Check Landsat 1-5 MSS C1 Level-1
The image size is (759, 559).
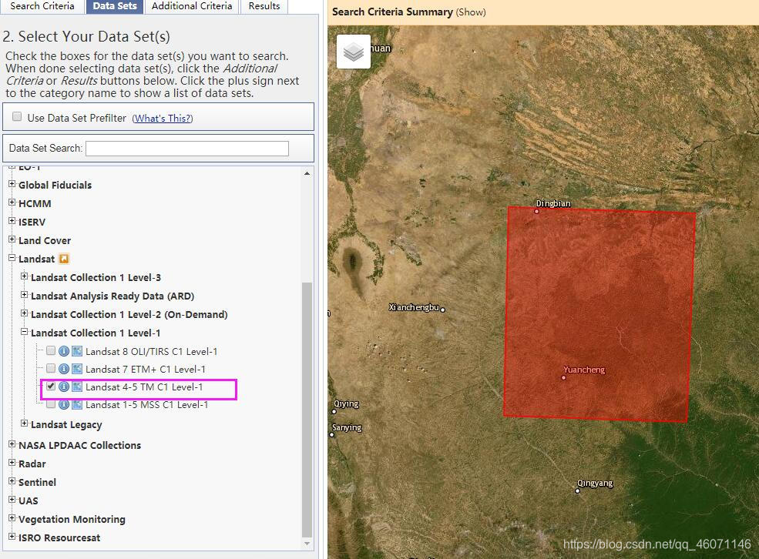click(51, 404)
